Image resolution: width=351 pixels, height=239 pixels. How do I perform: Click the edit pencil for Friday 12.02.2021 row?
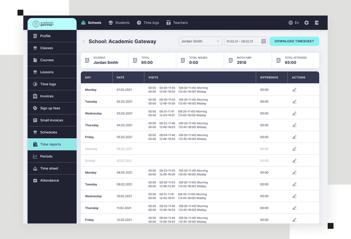294,220
